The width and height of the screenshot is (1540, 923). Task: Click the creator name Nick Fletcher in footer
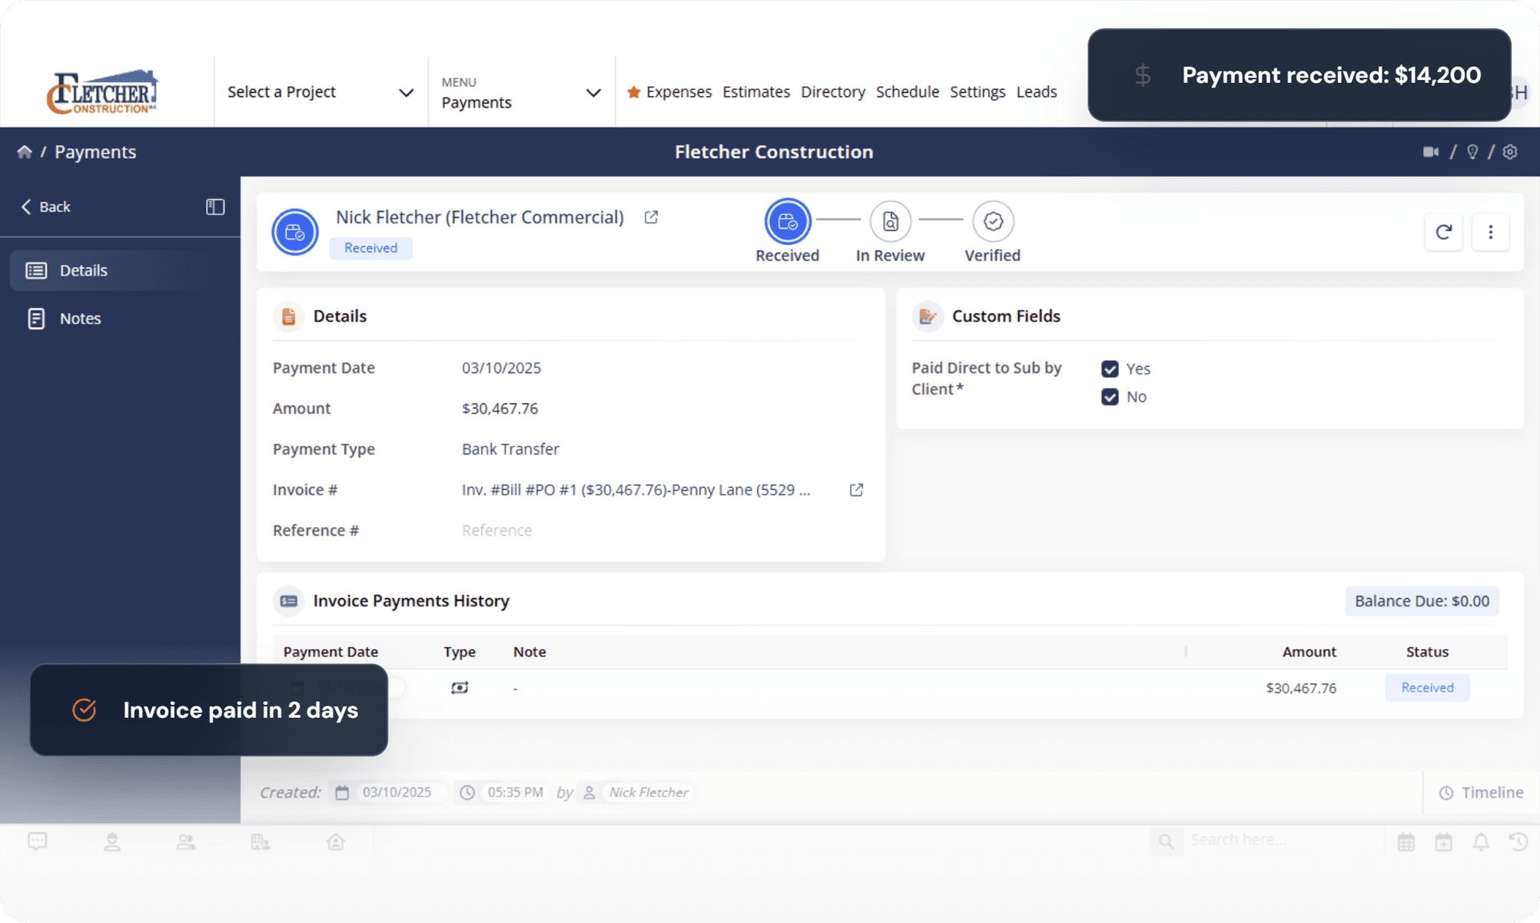click(648, 792)
